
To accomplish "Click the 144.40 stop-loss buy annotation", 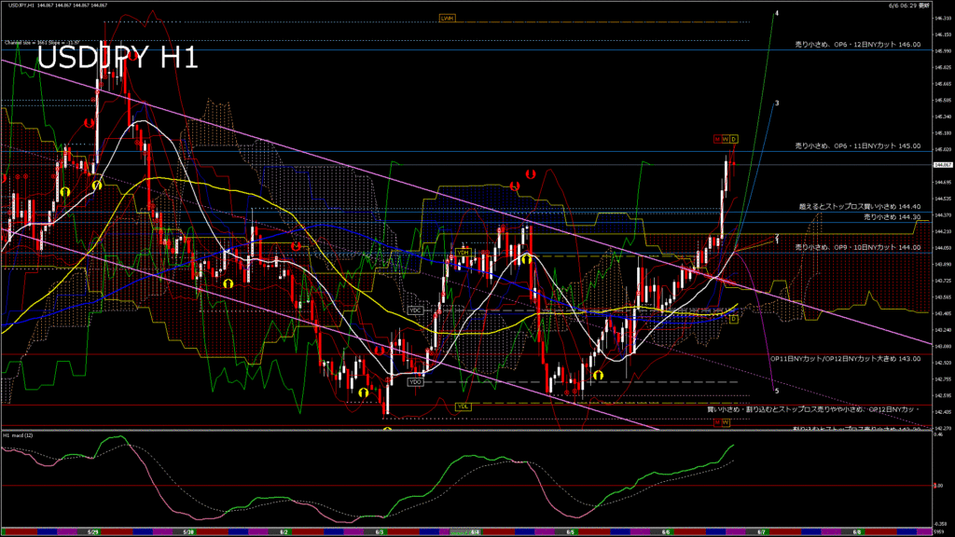I will coord(859,207).
